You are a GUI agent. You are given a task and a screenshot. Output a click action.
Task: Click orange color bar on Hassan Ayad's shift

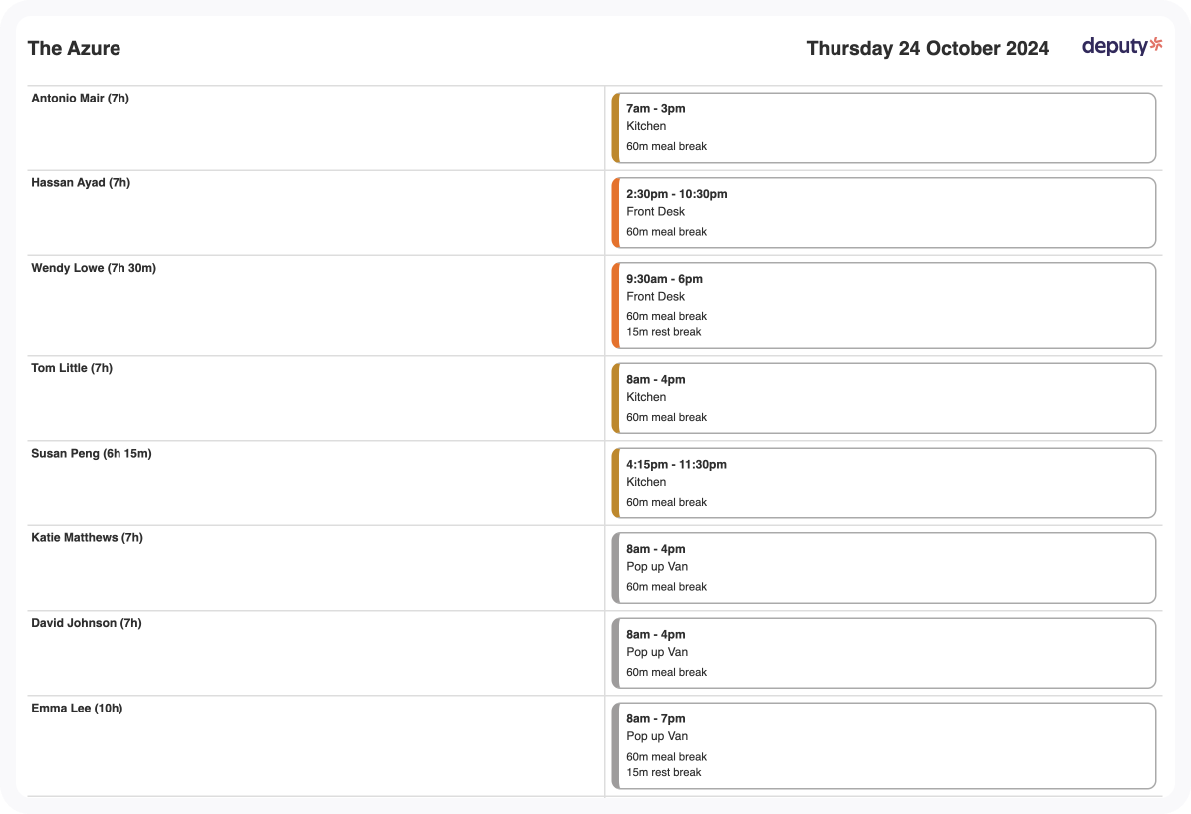point(616,212)
